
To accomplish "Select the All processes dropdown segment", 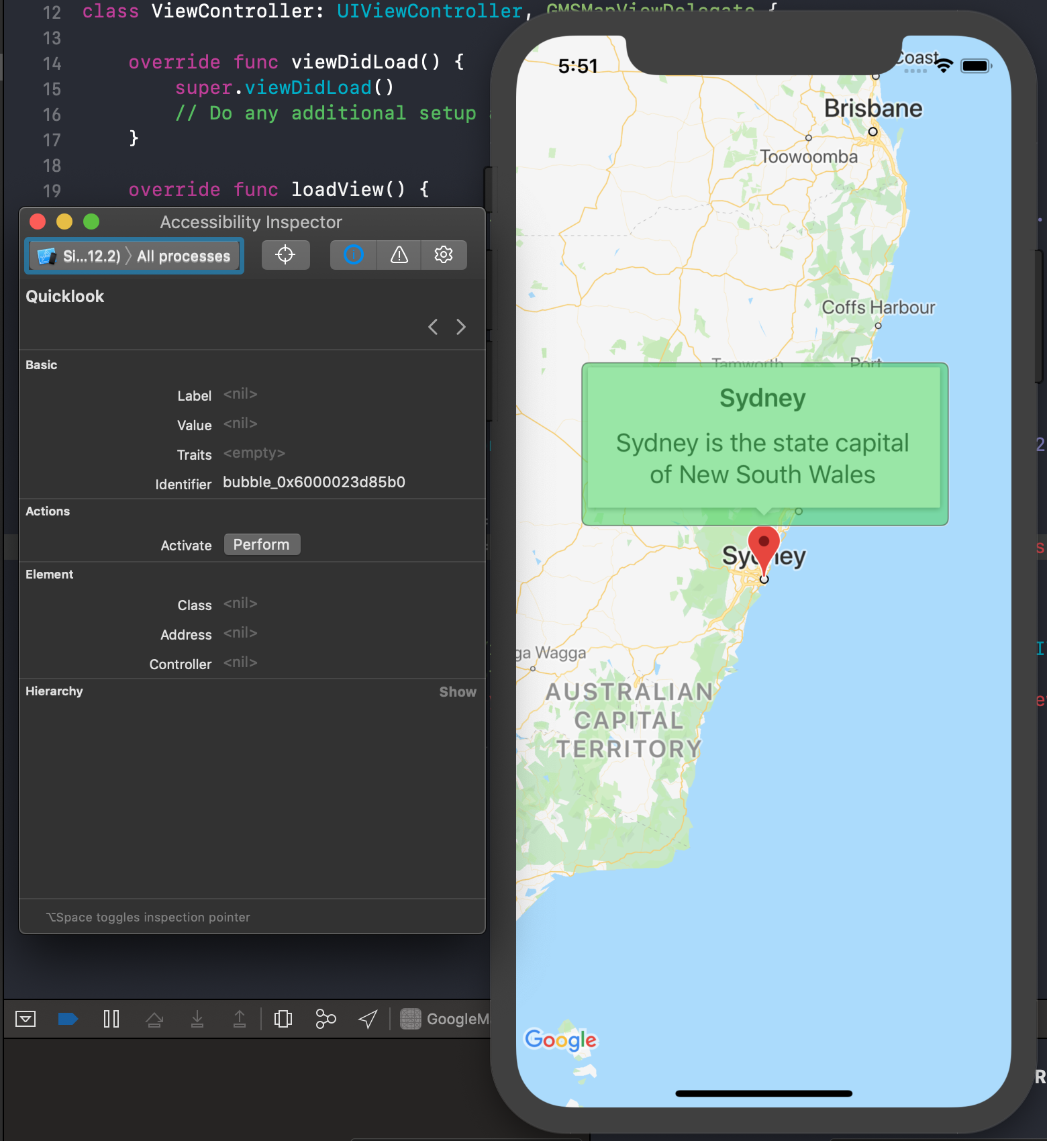I will coord(183,256).
